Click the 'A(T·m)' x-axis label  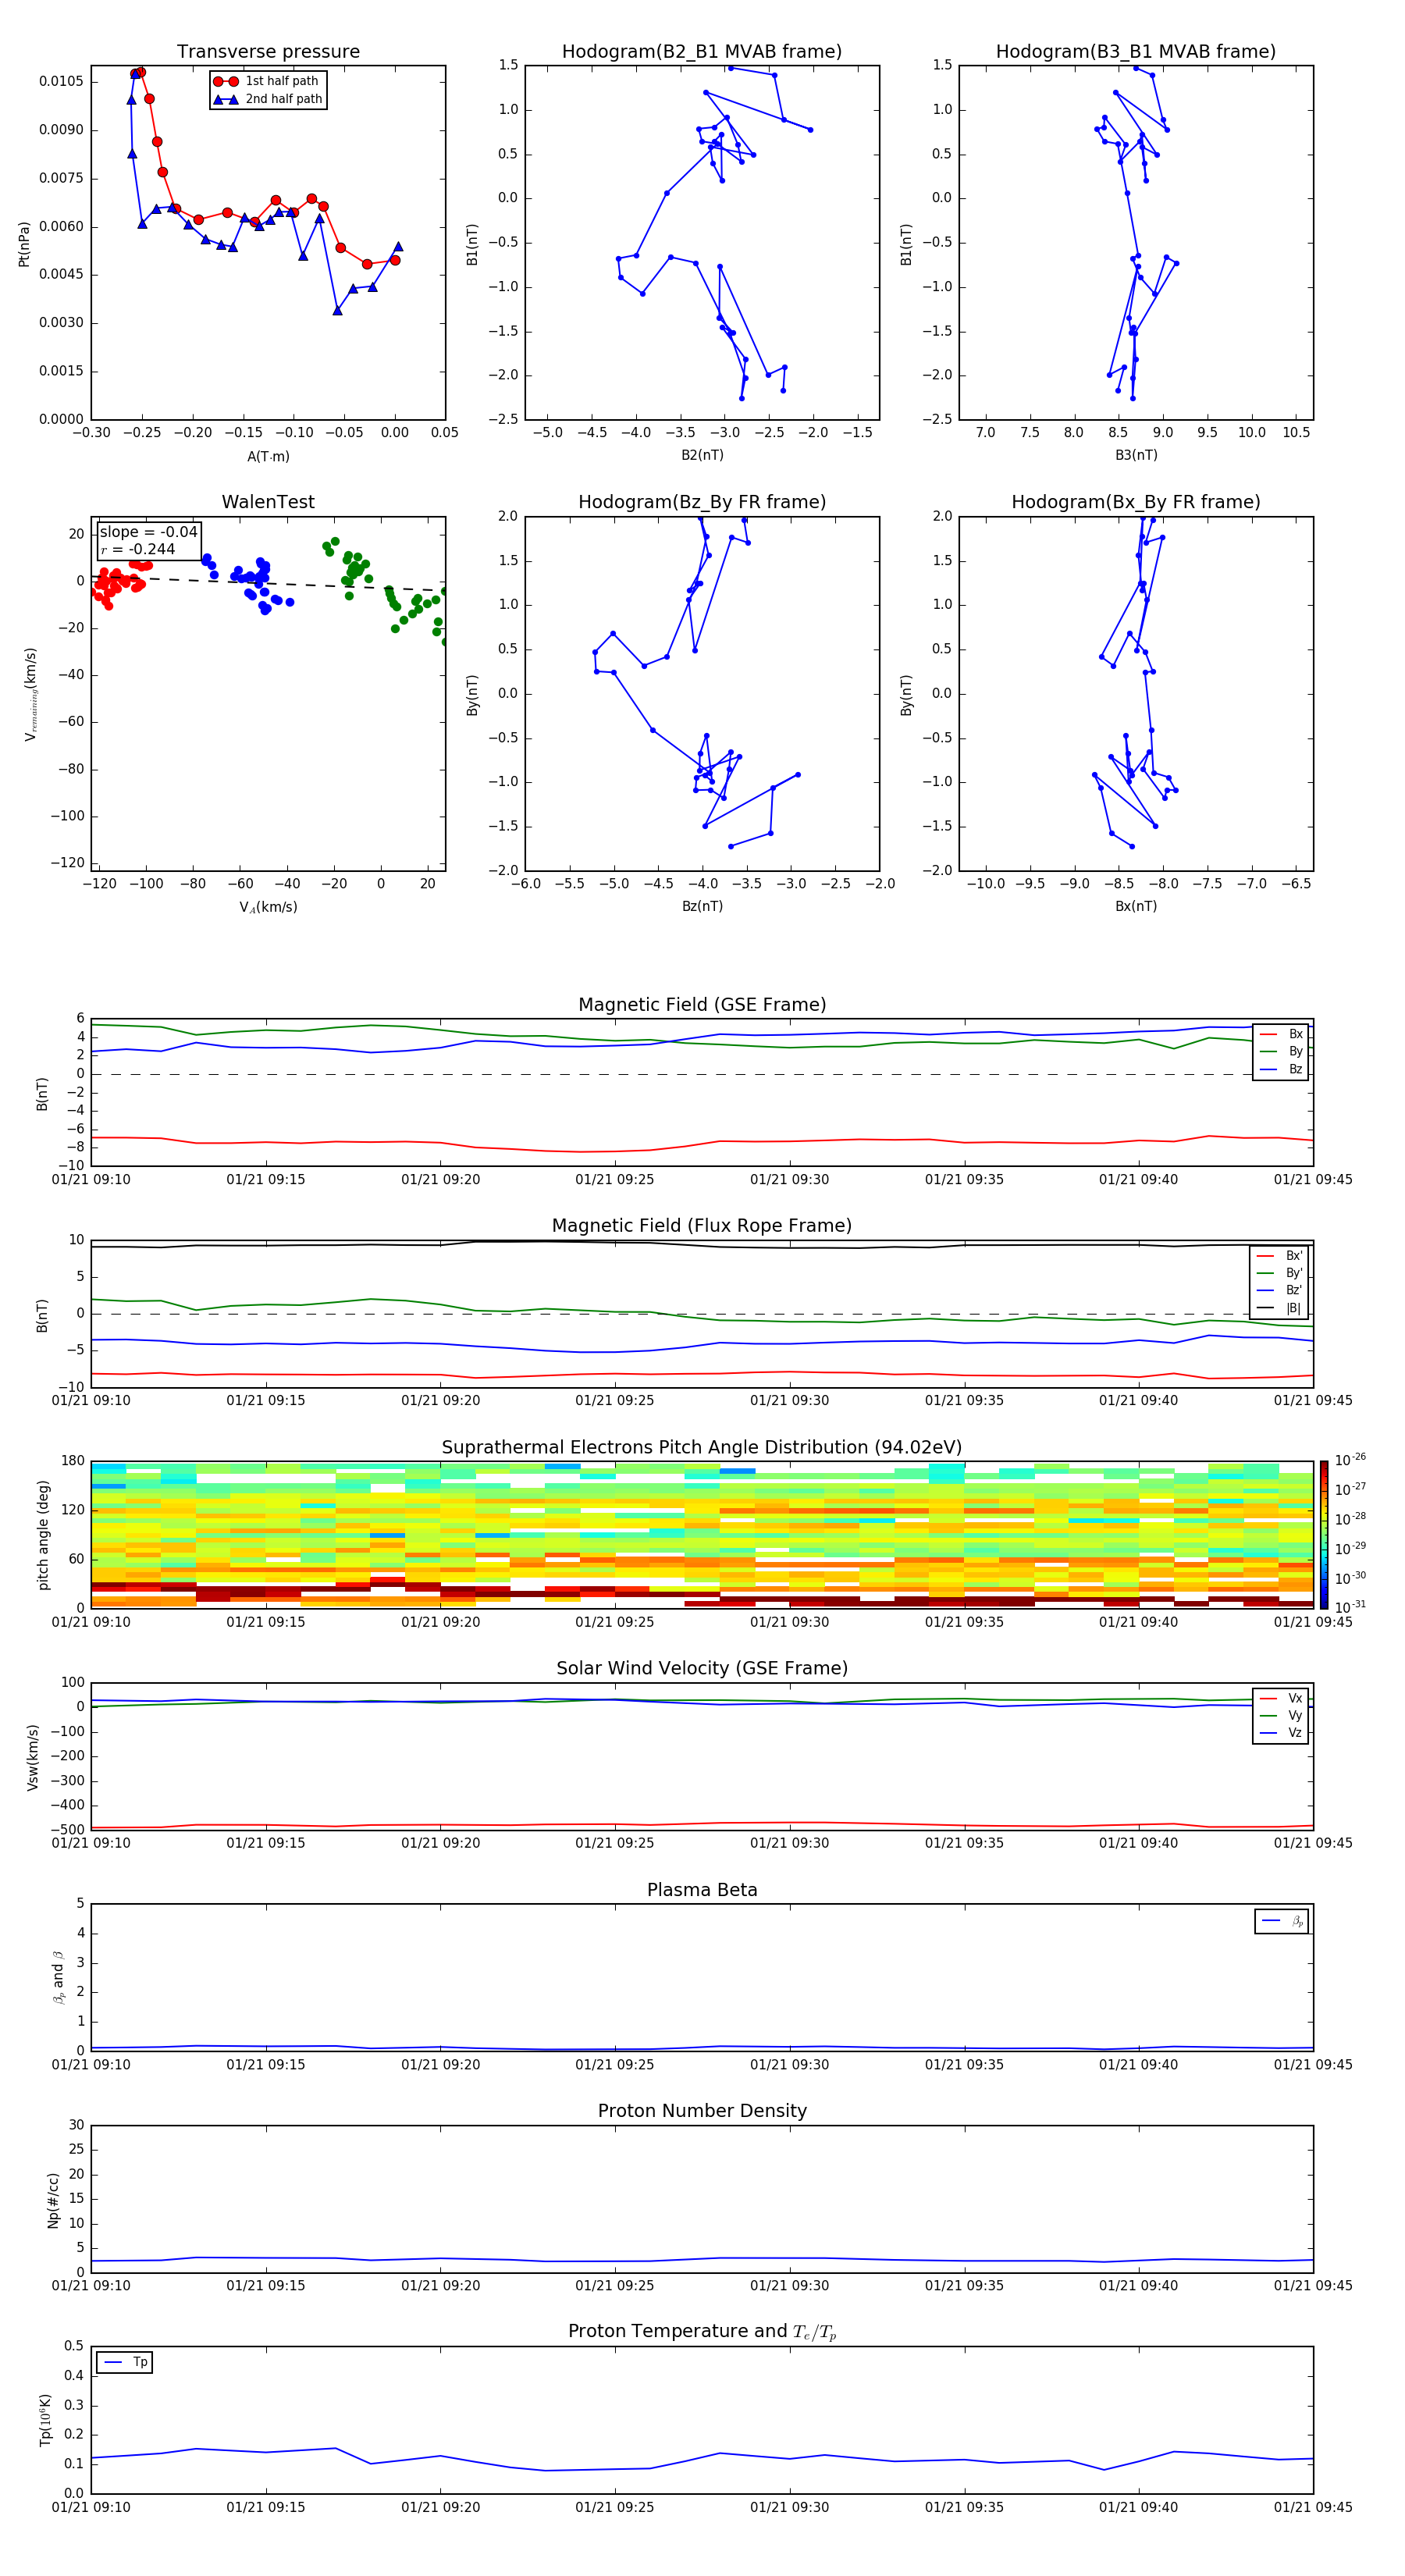(x=268, y=456)
